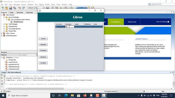This screenshot has width=175, height=98.
Task: Click the green Run Project icon
Action: [61, 8]
